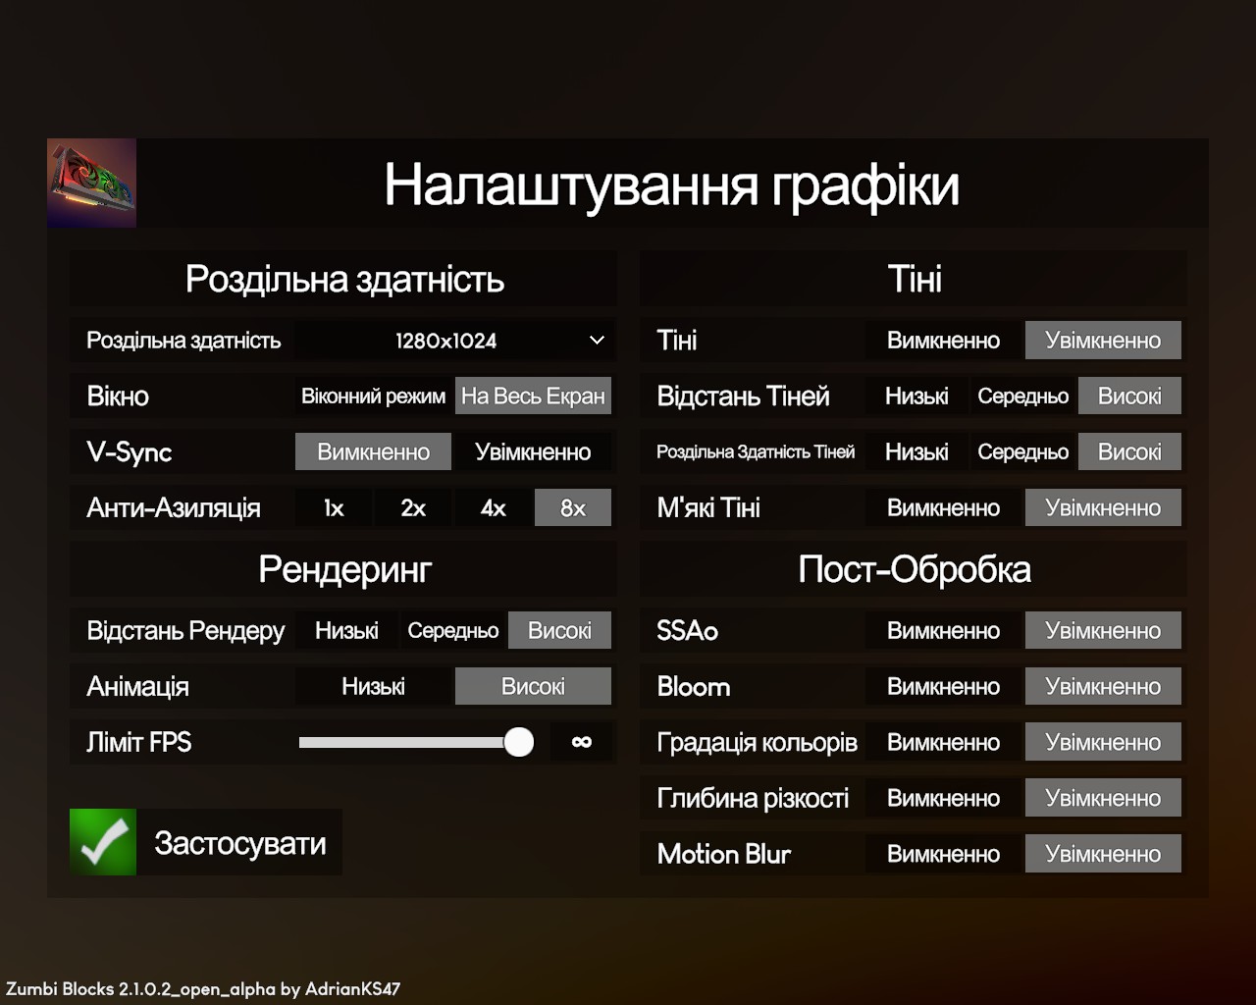Click the FPS limit infinity value box
The height and width of the screenshot is (1005, 1256).
coord(582,743)
